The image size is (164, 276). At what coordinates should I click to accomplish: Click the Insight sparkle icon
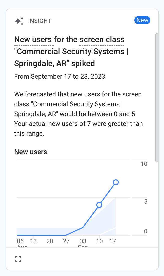(19, 21)
